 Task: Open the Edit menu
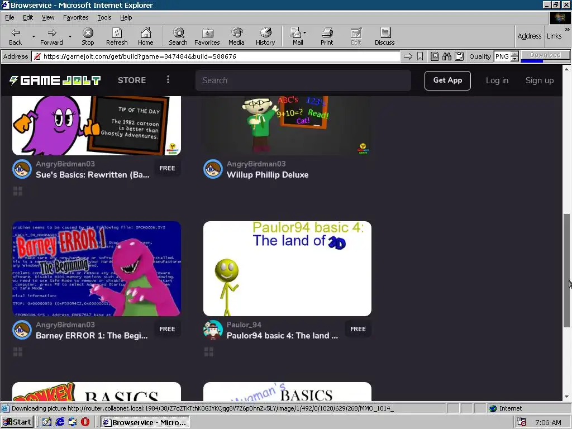28,17
